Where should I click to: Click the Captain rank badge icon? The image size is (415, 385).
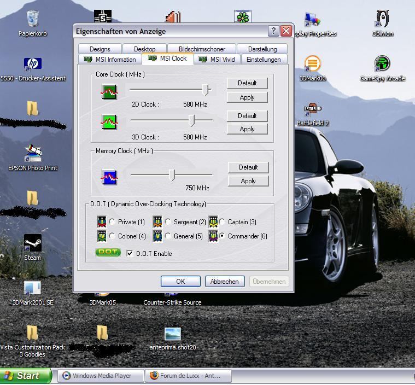coord(213,222)
